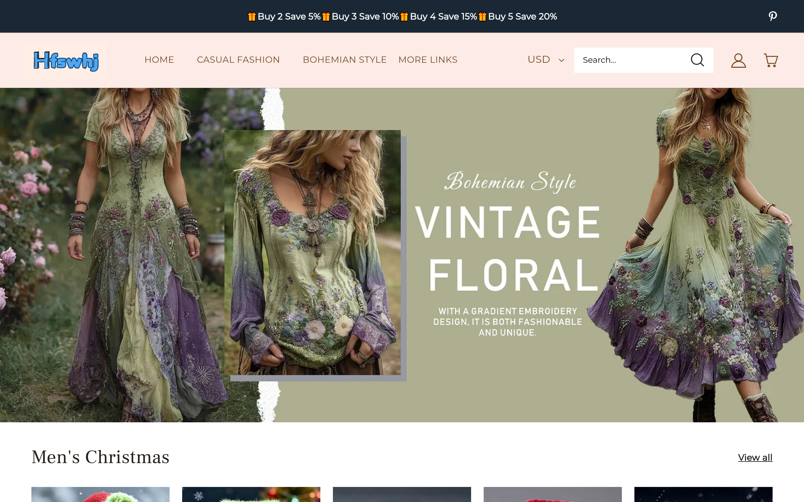Open the user account icon
This screenshot has height=502, width=804.
pos(738,61)
